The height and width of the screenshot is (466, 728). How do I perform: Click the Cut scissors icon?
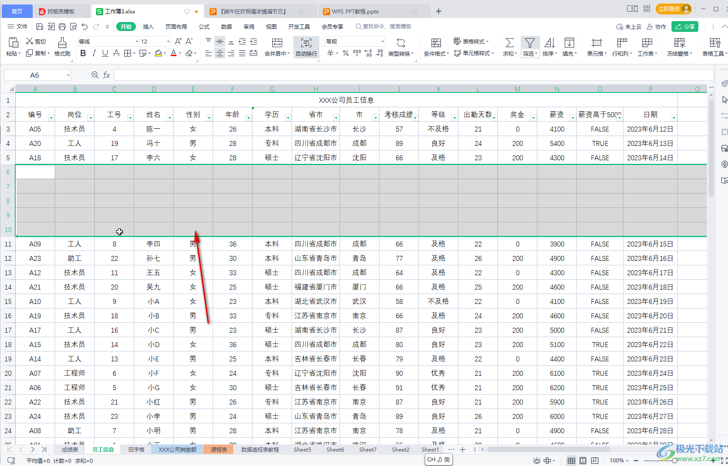pyautogui.click(x=30, y=41)
